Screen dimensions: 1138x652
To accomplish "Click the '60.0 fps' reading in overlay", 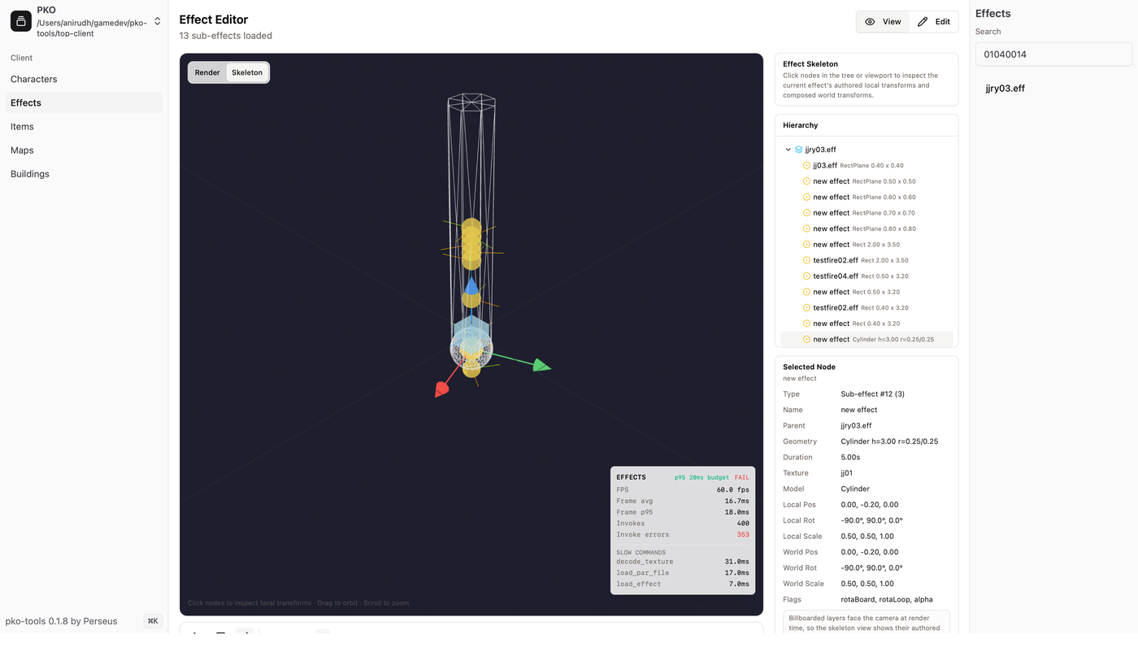I will point(732,490).
